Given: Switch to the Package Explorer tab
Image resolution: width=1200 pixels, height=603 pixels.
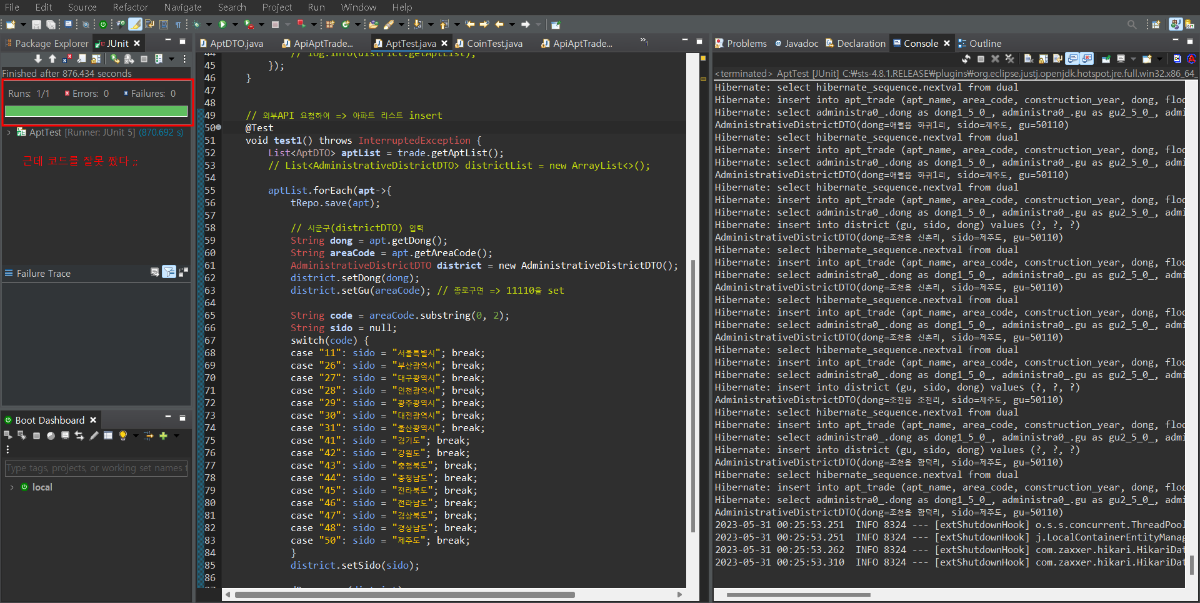Looking at the screenshot, I should pyautogui.click(x=47, y=43).
